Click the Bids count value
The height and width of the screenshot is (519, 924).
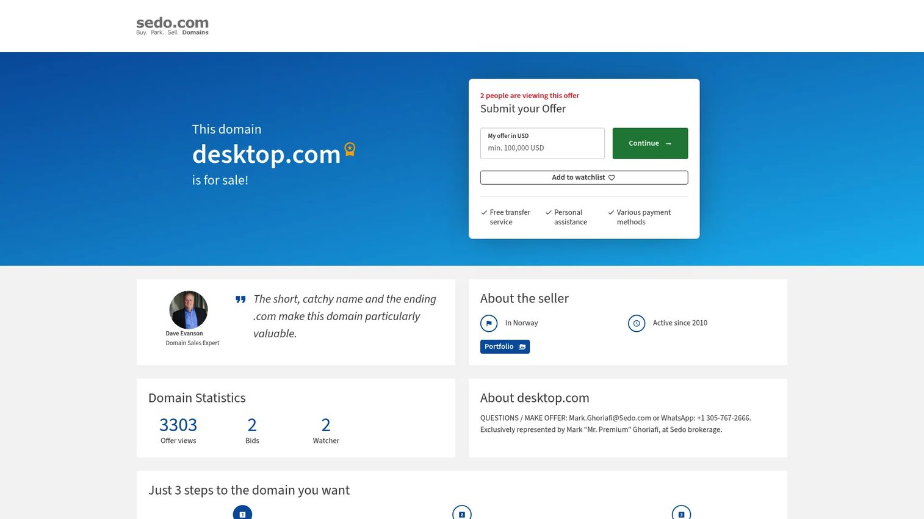[x=252, y=424]
